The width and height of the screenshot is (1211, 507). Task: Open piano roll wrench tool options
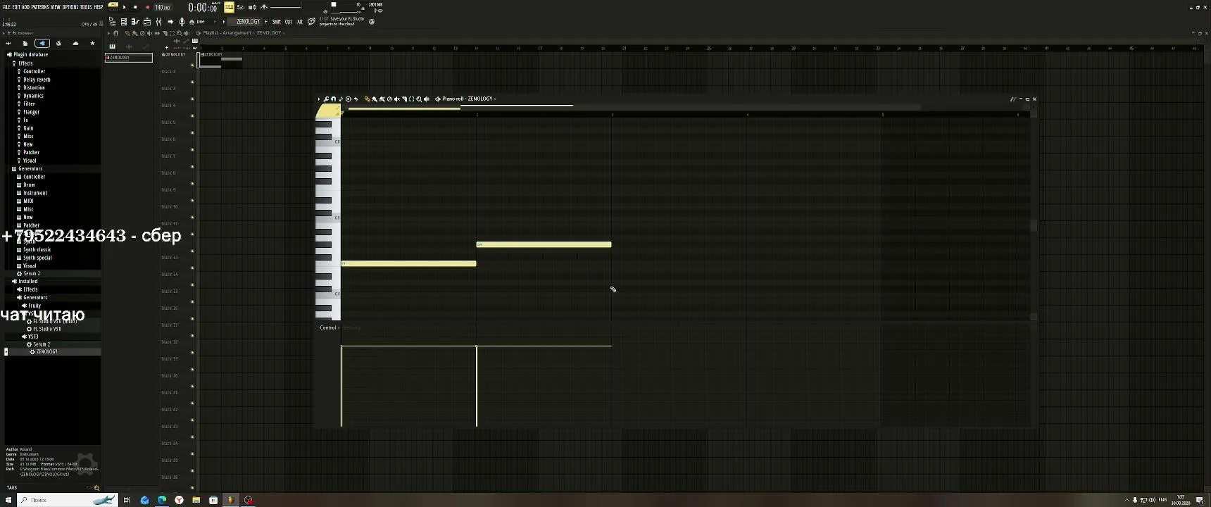[x=326, y=99]
